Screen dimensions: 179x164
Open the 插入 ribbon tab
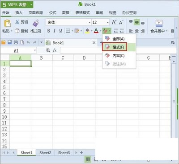19,12
